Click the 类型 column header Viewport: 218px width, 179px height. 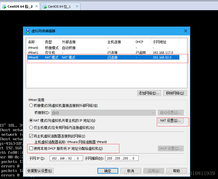coord(52,42)
